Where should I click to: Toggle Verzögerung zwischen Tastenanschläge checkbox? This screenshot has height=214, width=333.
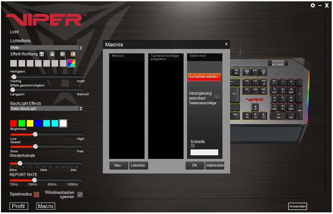point(217,98)
